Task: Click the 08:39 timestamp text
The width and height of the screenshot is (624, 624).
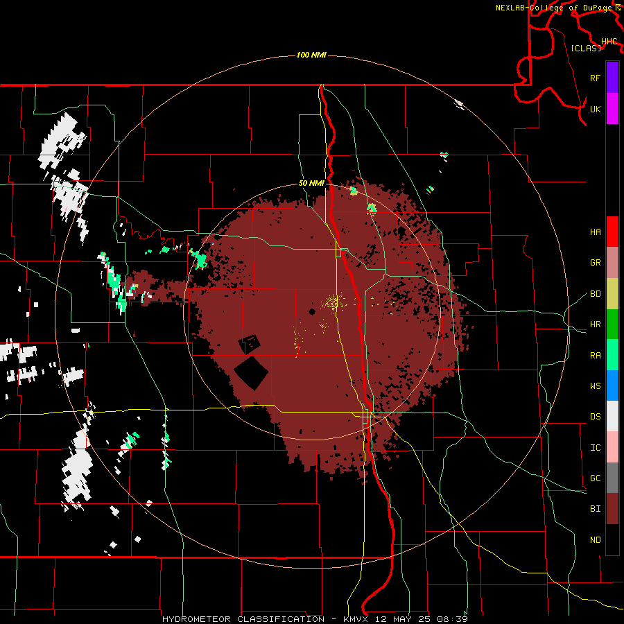Action: click(x=452, y=619)
